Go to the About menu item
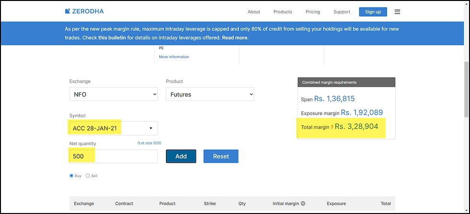The height and width of the screenshot is (214, 470). pos(254,12)
